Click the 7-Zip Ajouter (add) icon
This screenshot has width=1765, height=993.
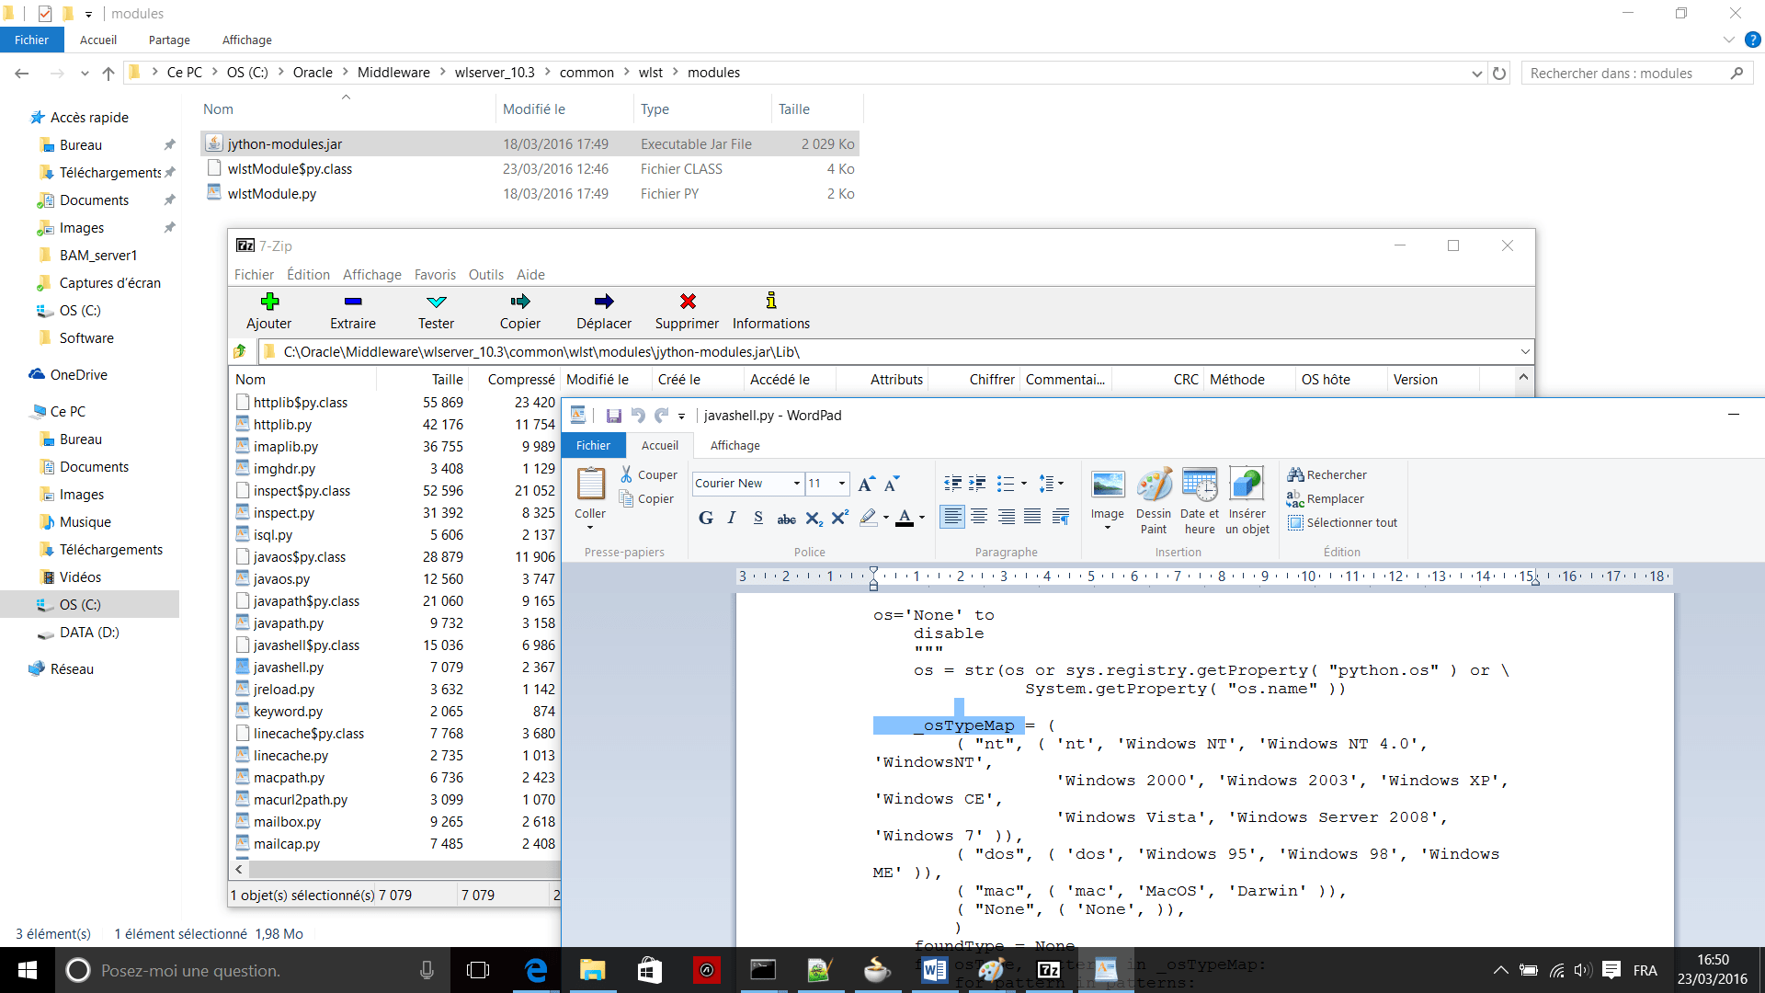[268, 302]
